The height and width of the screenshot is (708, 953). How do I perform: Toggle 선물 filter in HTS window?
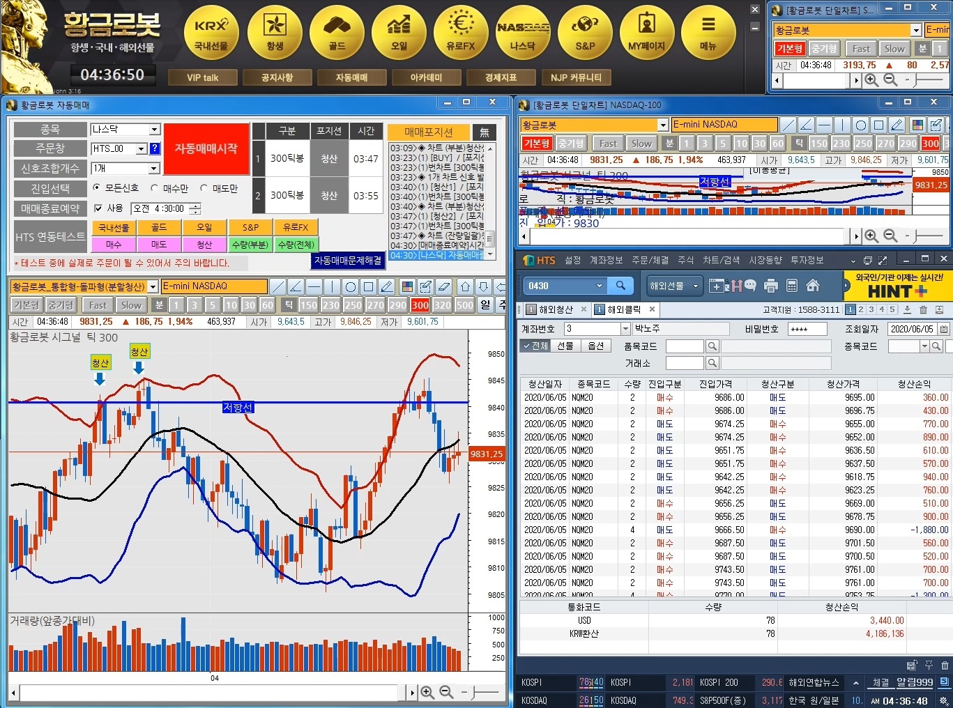pyautogui.click(x=565, y=346)
